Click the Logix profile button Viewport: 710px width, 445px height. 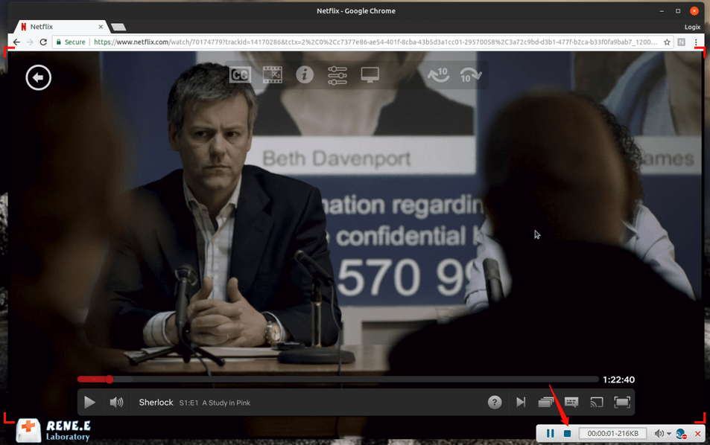point(692,27)
